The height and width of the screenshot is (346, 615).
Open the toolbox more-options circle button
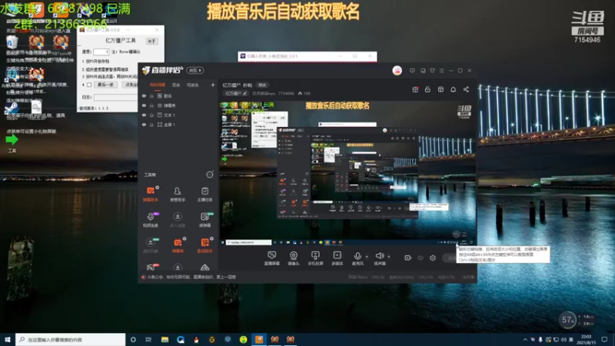pos(210,175)
